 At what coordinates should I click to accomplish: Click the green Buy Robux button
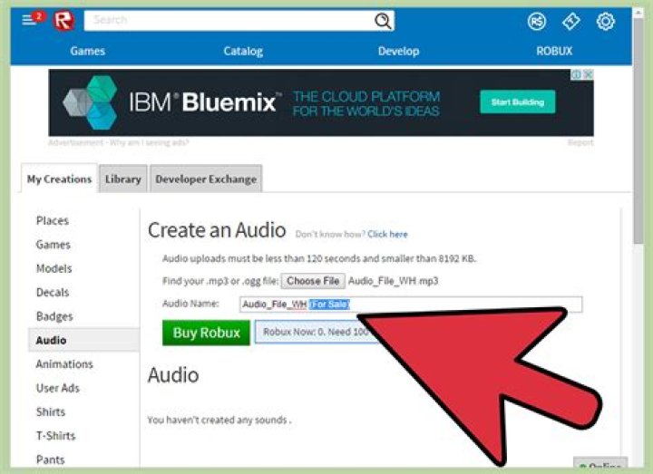pos(206,333)
